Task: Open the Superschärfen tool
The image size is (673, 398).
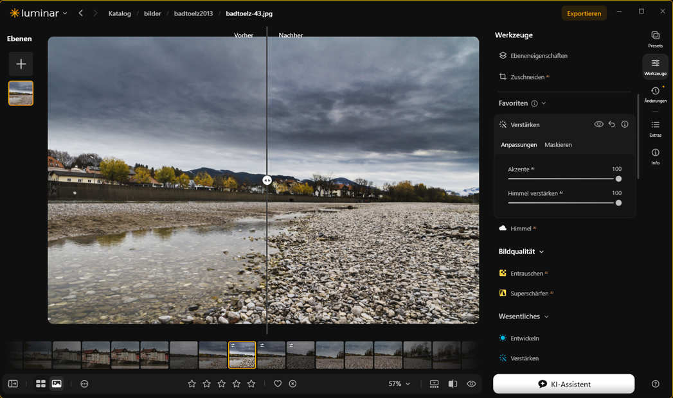Action: [x=526, y=293]
